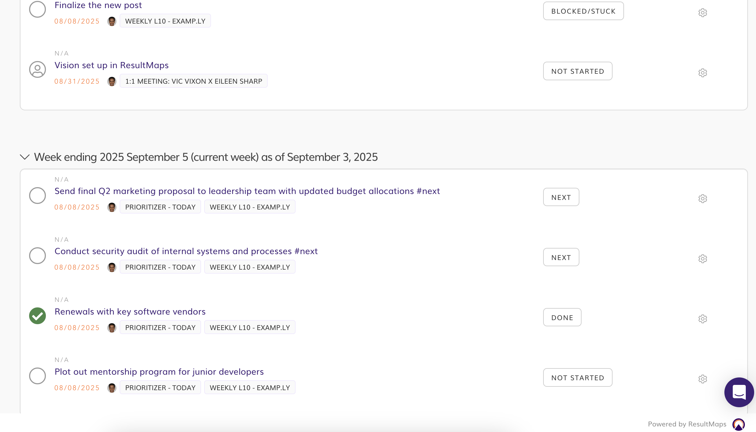Collapse Week ending September 5 section
756x432 pixels.
pos(25,157)
